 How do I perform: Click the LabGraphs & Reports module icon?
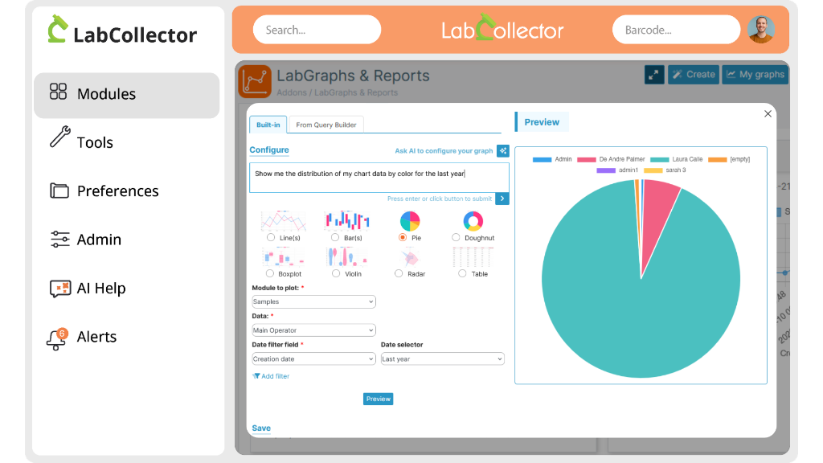(255, 81)
